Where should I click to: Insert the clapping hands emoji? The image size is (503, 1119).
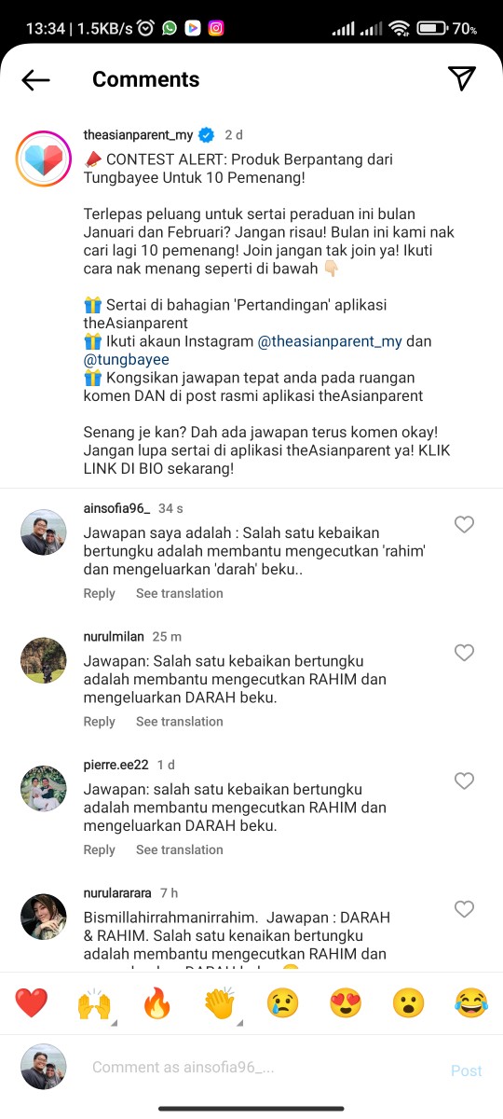[x=220, y=1003]
